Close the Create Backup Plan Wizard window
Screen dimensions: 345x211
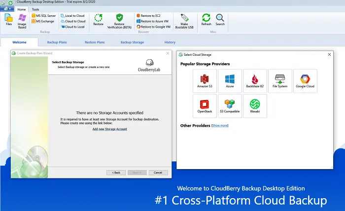pos(168,53)
